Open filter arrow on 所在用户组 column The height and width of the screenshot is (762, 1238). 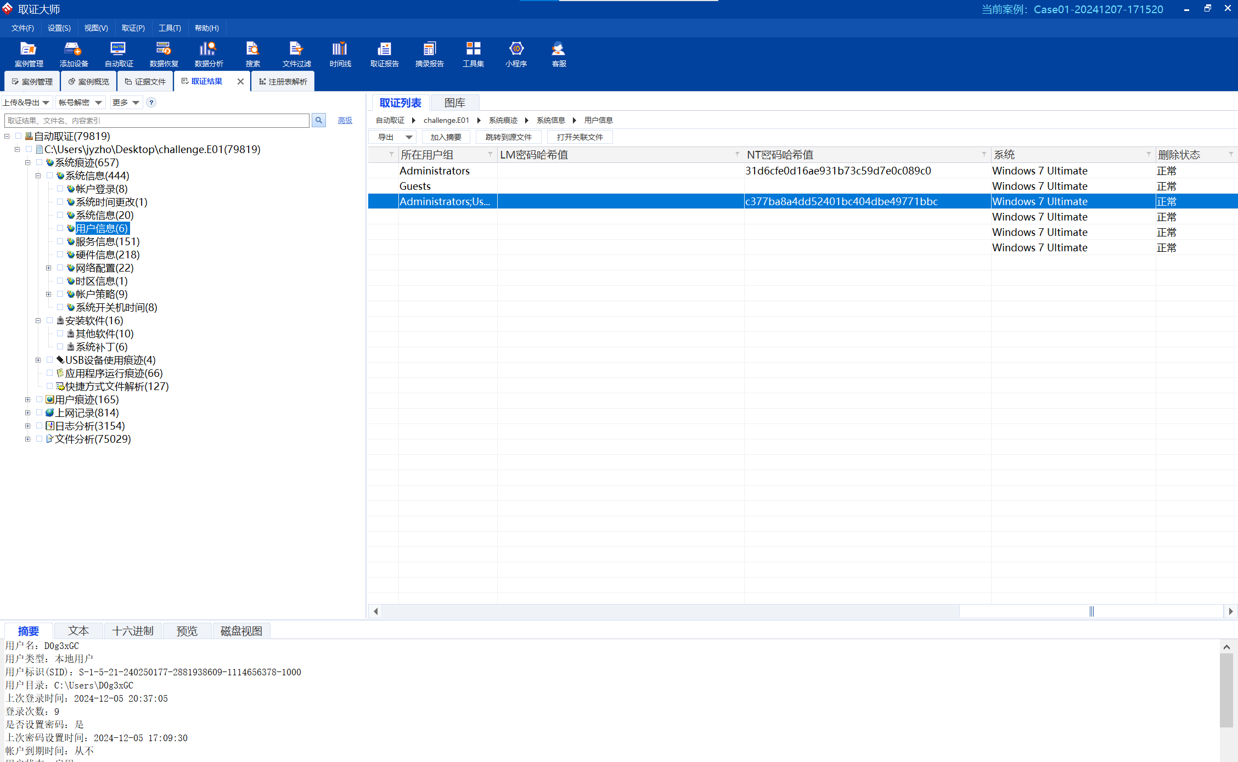pyautogui.click(x=490, y=155)
